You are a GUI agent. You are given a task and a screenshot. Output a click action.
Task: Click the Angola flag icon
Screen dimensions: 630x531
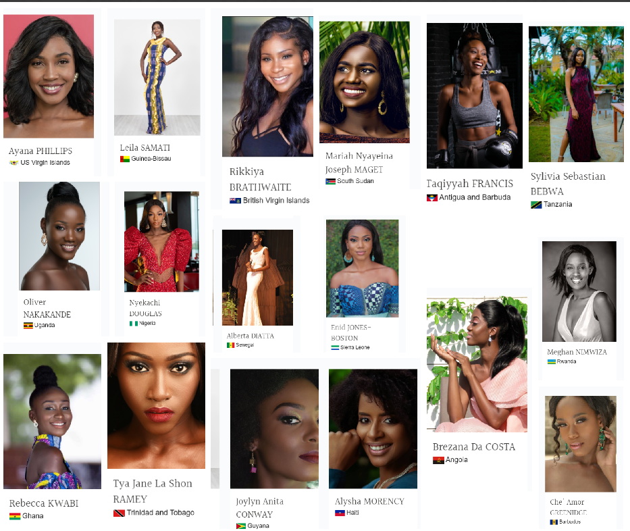[x=438, y=460]
